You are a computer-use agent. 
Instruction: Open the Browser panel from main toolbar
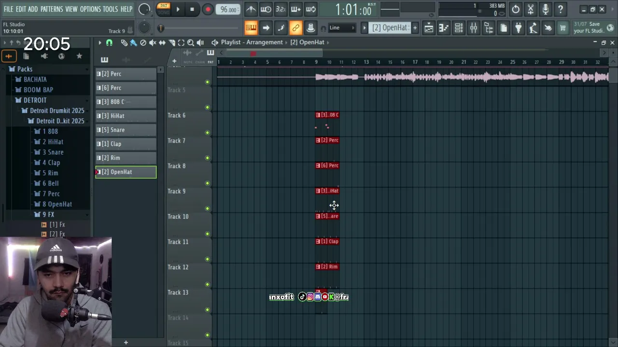point(489,28)
